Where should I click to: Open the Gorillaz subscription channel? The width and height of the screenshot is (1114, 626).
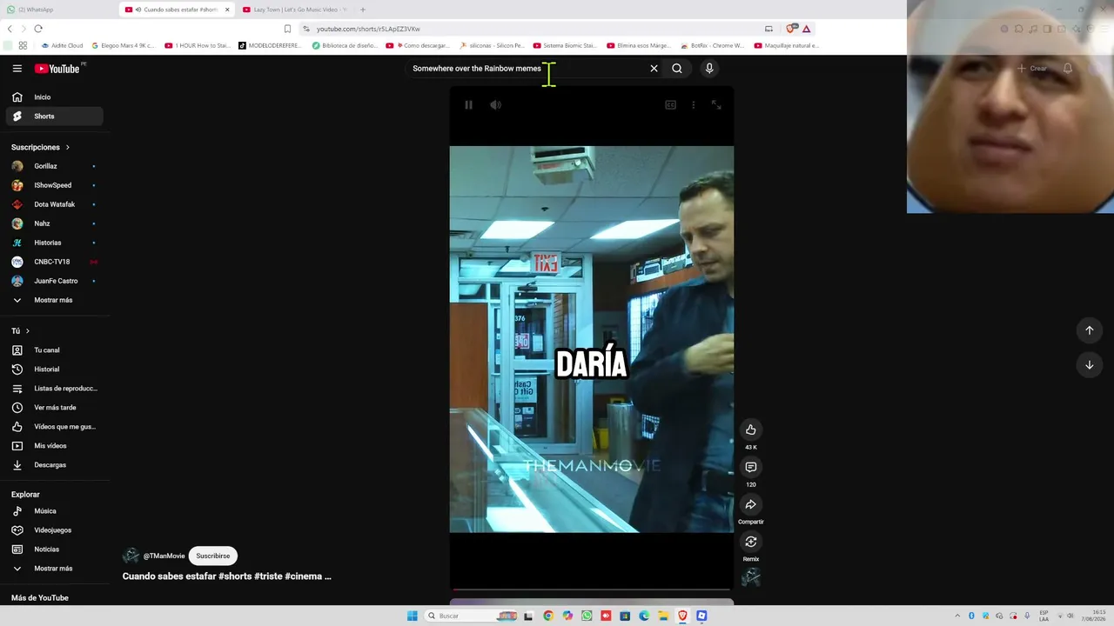[55, 166]
